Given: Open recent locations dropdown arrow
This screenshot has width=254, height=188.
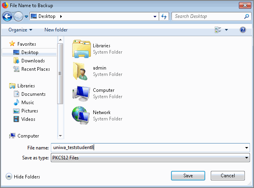Looking at the screenshot, I should (x=26, y=16).
